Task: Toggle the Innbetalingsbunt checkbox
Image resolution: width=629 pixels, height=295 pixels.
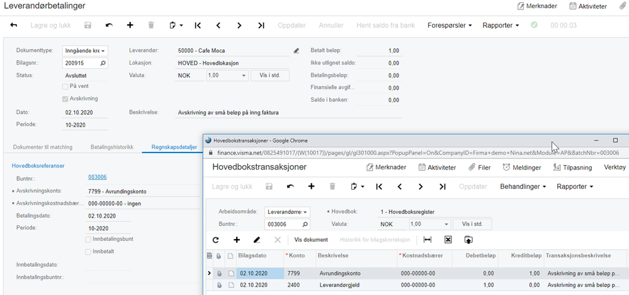Action: click(x=88, y=239)
